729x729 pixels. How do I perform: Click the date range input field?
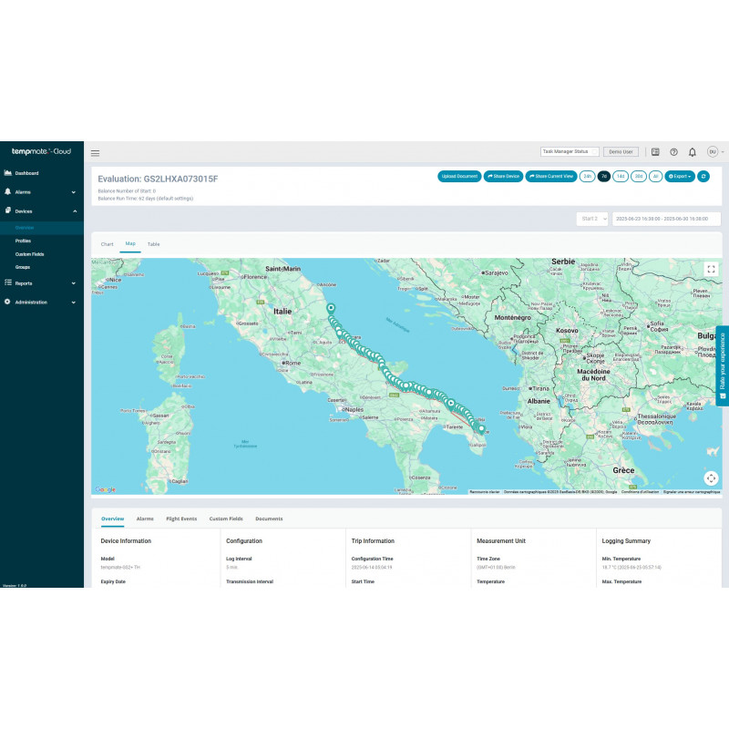tap(666, 219)
